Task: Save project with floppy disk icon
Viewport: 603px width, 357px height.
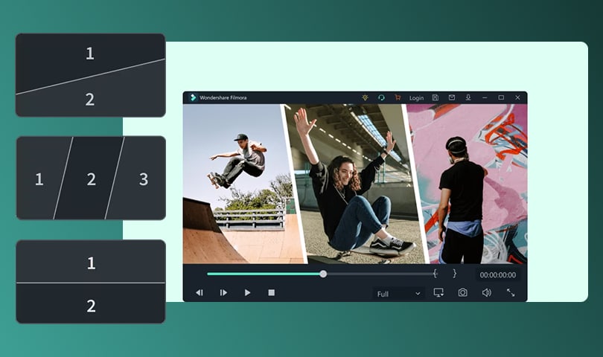Action: coord(435,97)
